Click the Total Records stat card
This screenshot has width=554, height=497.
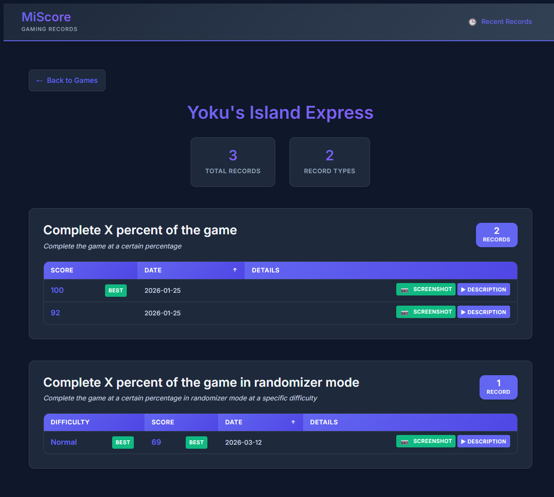coord(233,162)
